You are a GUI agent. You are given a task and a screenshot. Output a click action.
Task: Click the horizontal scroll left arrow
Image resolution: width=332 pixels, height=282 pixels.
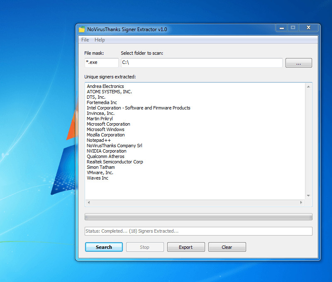89,202
